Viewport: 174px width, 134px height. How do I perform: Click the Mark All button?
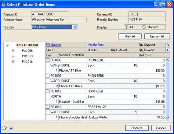pyautogui.click(x=130, y=36)
